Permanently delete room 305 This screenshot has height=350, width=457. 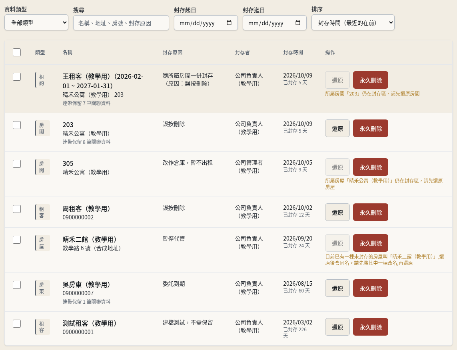371,167
